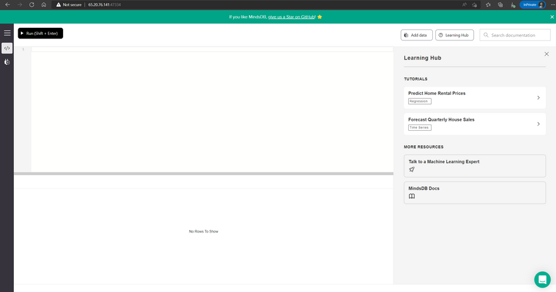Run the query with the Run button

(x=40, y=33)
